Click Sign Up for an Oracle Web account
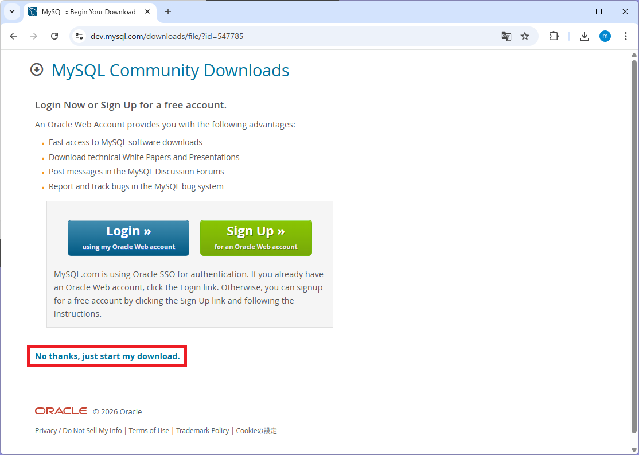The width and height of the screenshot is (639, 455). pos(256,237)
